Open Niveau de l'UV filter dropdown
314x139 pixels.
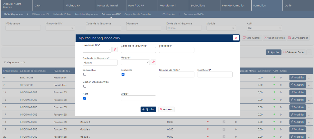click(60, 28)
